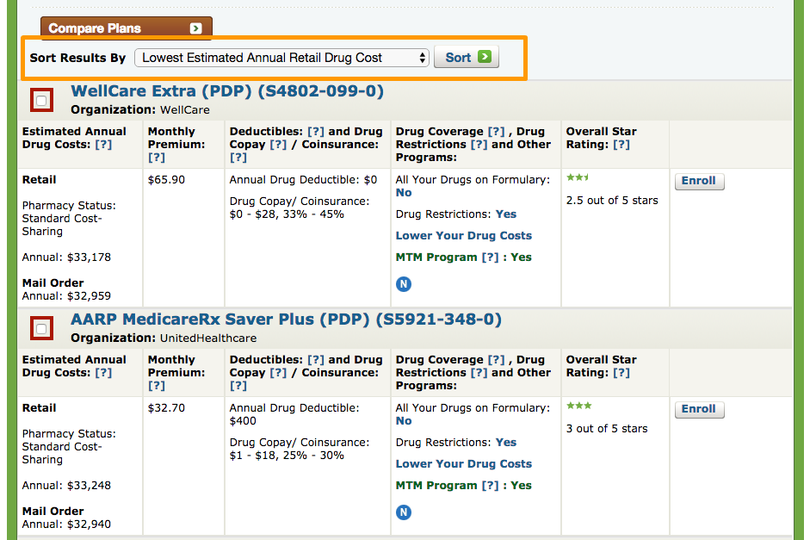Screen dimensions: 810x540
Task: Open Drug Restrictions help [?] in WellCare header
Action: (x=479, y=145)
